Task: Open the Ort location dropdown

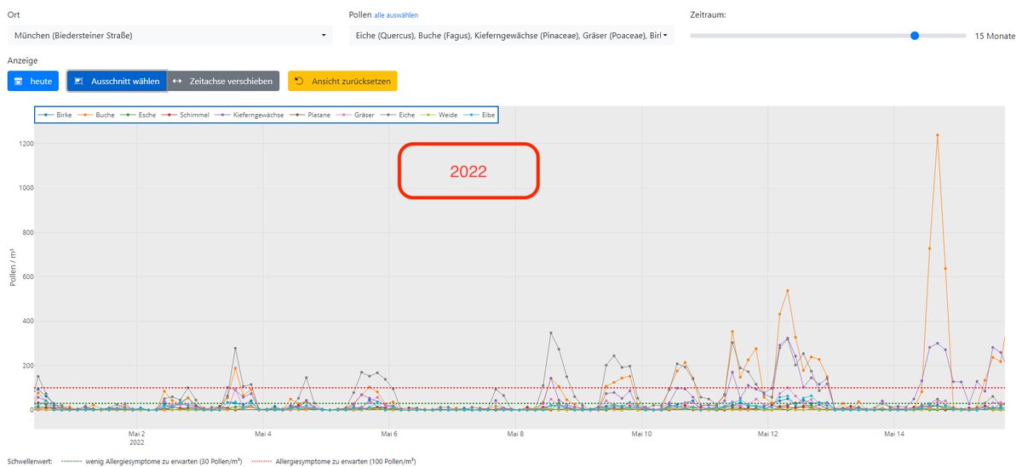Action: coord(169,36)
